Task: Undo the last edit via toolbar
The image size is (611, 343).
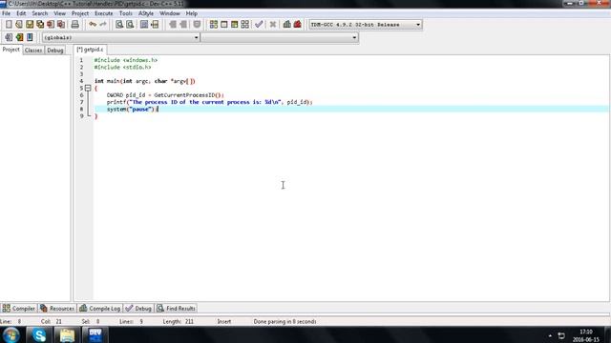Action: pos(93,25)
